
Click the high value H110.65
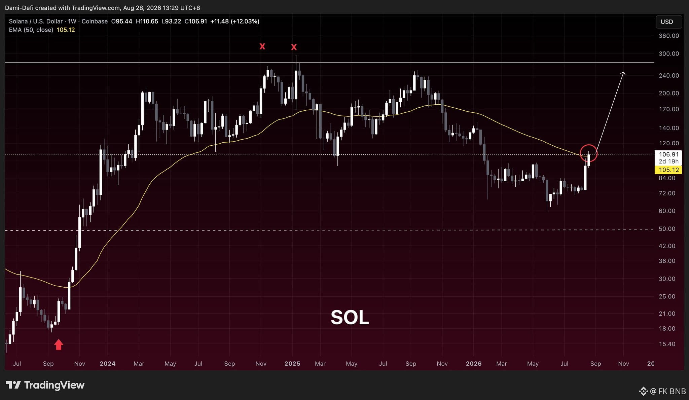tap(147, 21)
